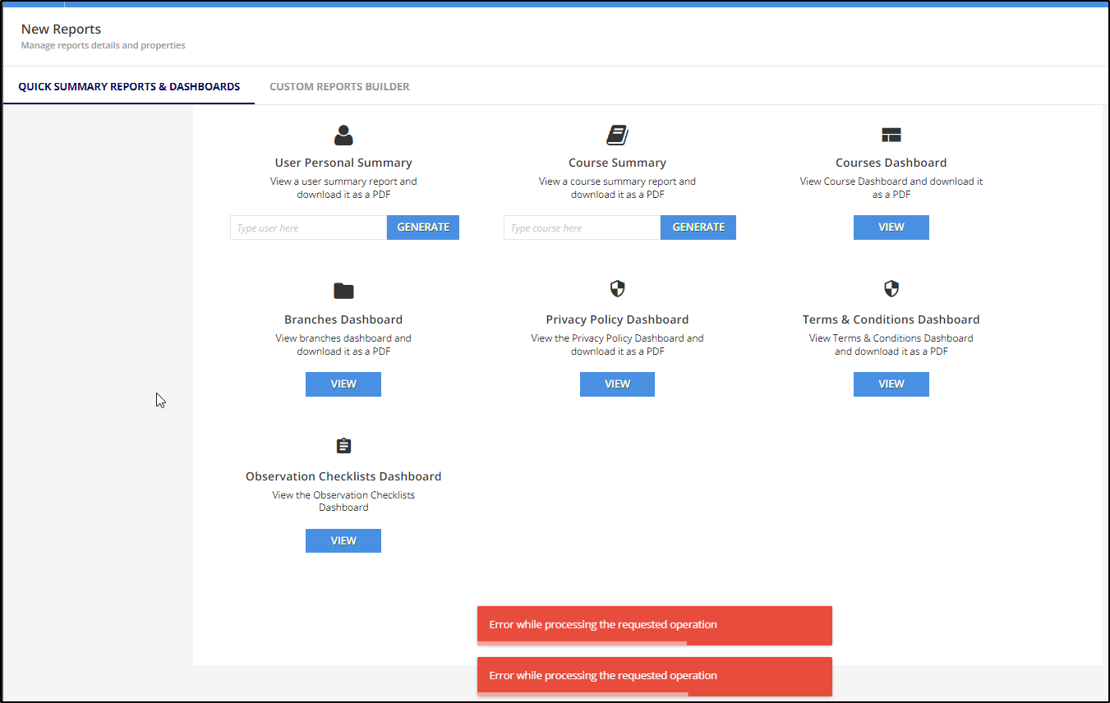Click the Privacy Policy Dashboard shield icon
The height and width of the screenshot is (703, 1110).
[x=617, y=288]
